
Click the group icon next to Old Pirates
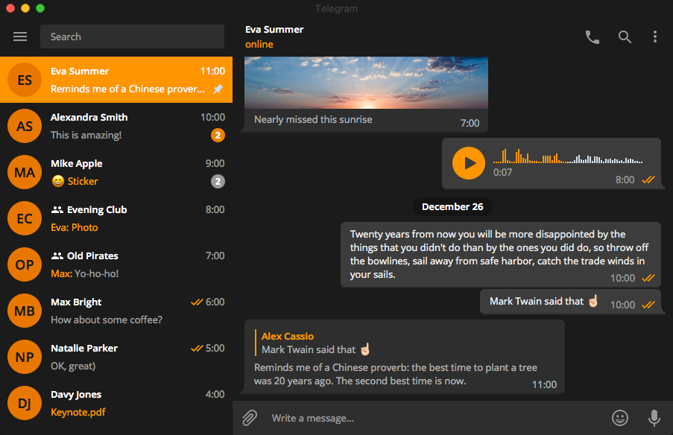(x=57, y=256)
